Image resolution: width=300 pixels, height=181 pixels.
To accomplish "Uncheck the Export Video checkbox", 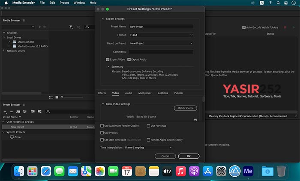I will [x=108, y=59].
